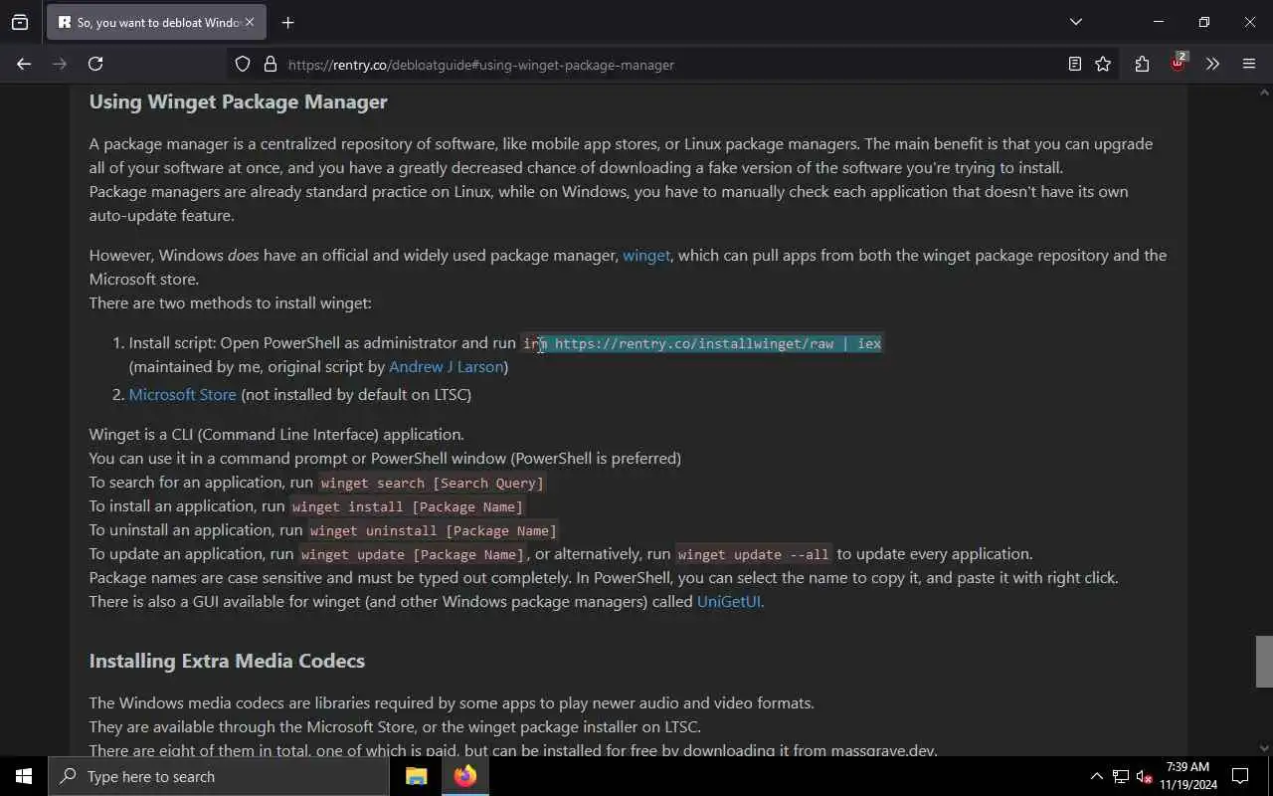Image resolution: width=1273 pixels, height=796 pixels.
Task: Click the 'winget update [Package Name]' code
Action: pos(412,554)
